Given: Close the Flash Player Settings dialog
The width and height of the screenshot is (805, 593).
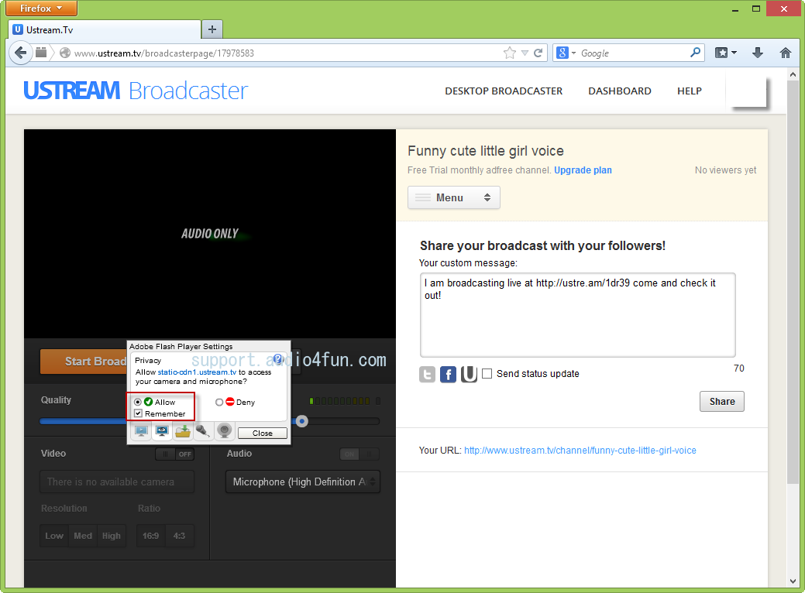Looking at the screenshot, I should [x=263, y=433].
